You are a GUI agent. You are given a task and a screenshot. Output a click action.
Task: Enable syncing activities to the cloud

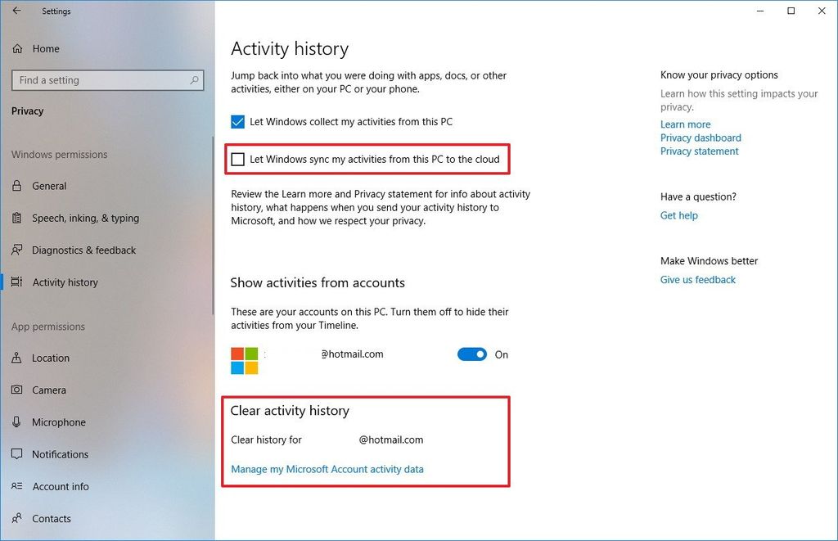pyautogui.click(x=238, y=159)
